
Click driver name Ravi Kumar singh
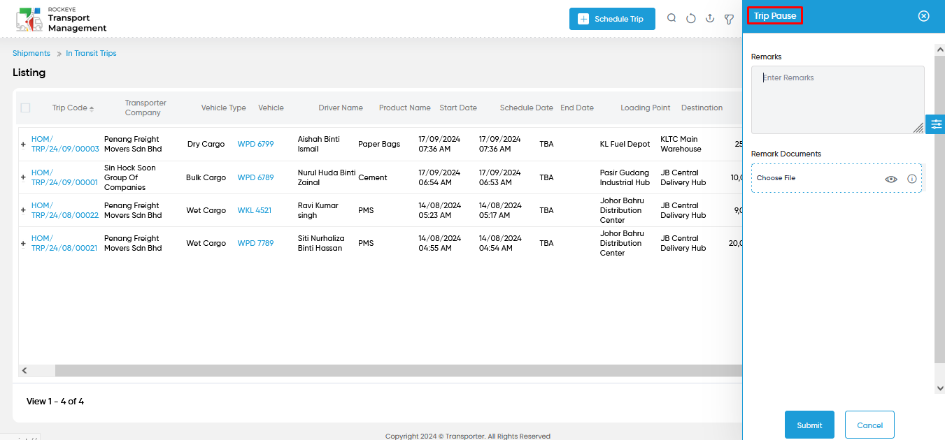pyautogui.click(x=318, y=210)
